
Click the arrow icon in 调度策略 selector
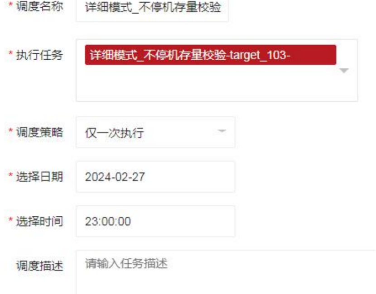coord(222,131)
